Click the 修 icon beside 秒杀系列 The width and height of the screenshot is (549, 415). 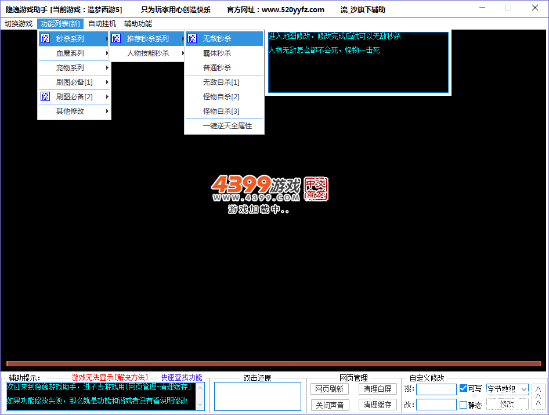point(45,38)
